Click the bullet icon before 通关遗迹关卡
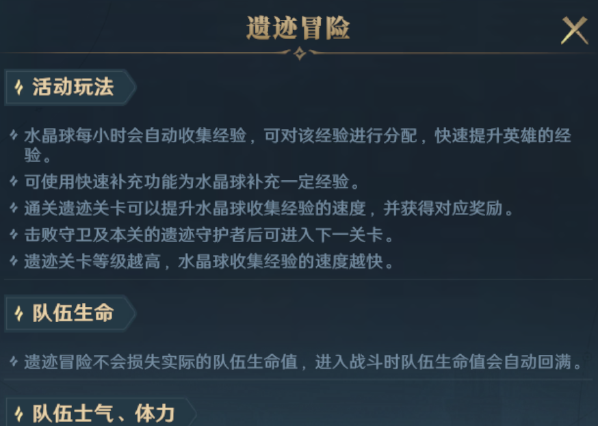The image size is (598, 426). (x=14, y=208)
